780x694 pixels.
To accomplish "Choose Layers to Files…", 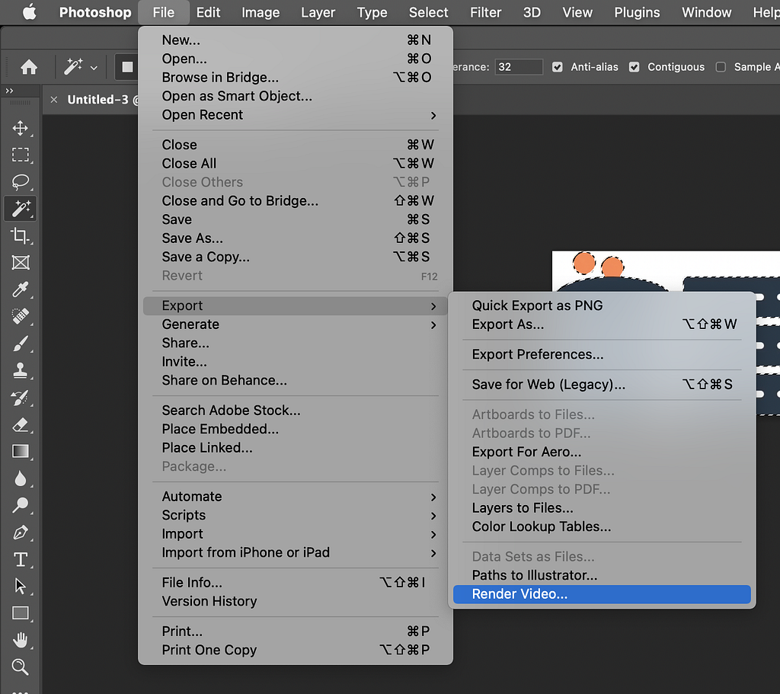I will (x=602, y=508).
